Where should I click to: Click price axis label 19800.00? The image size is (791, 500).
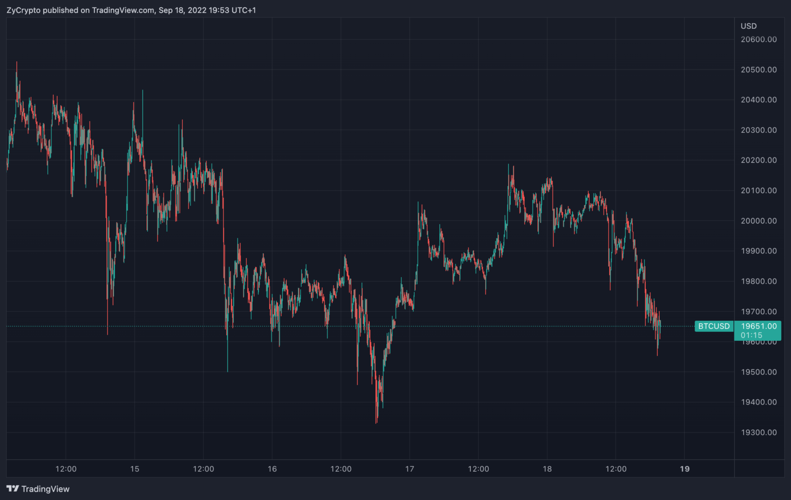(x=759, y=281)
